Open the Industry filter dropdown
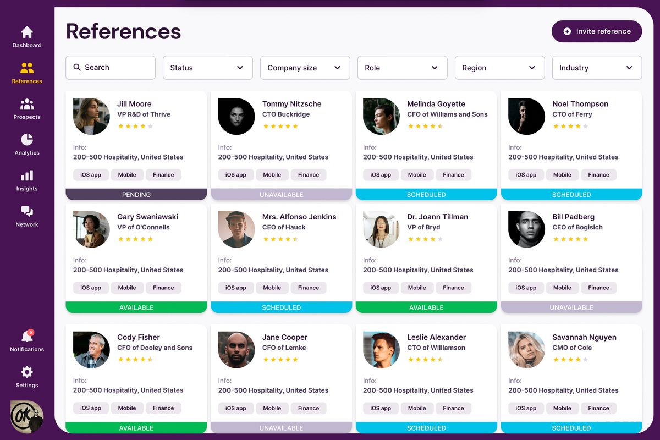660x440 pixels. pos(597,68)
